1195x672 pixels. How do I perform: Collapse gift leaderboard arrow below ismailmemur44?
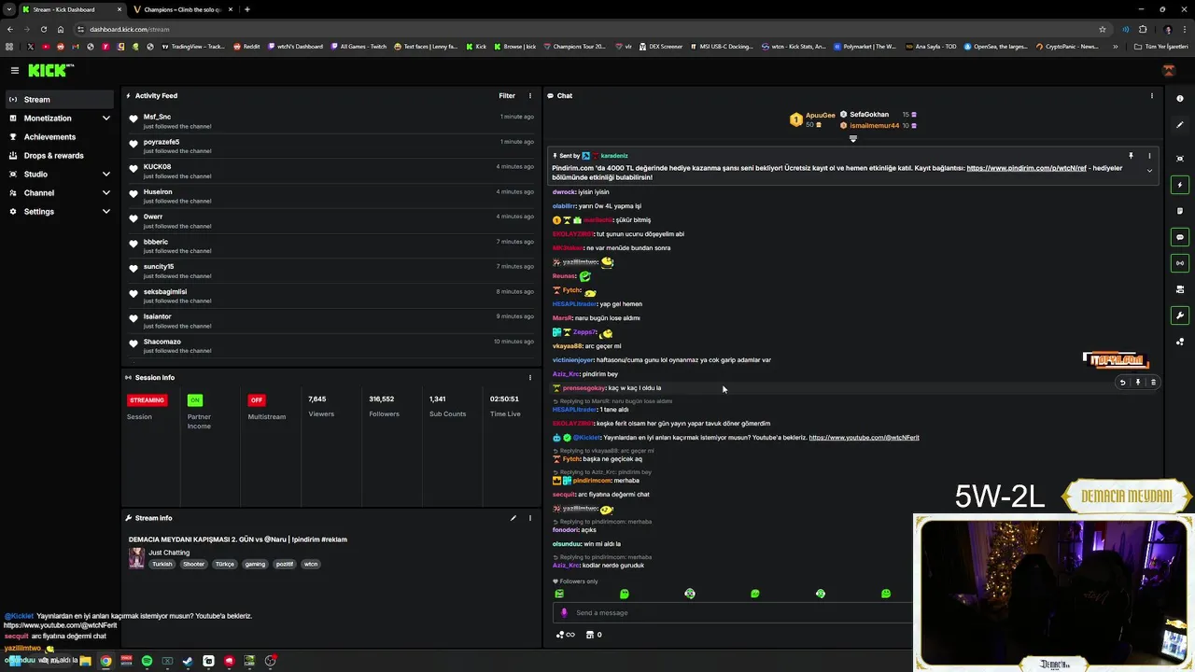pyautogui.click(x=852, y=138)
